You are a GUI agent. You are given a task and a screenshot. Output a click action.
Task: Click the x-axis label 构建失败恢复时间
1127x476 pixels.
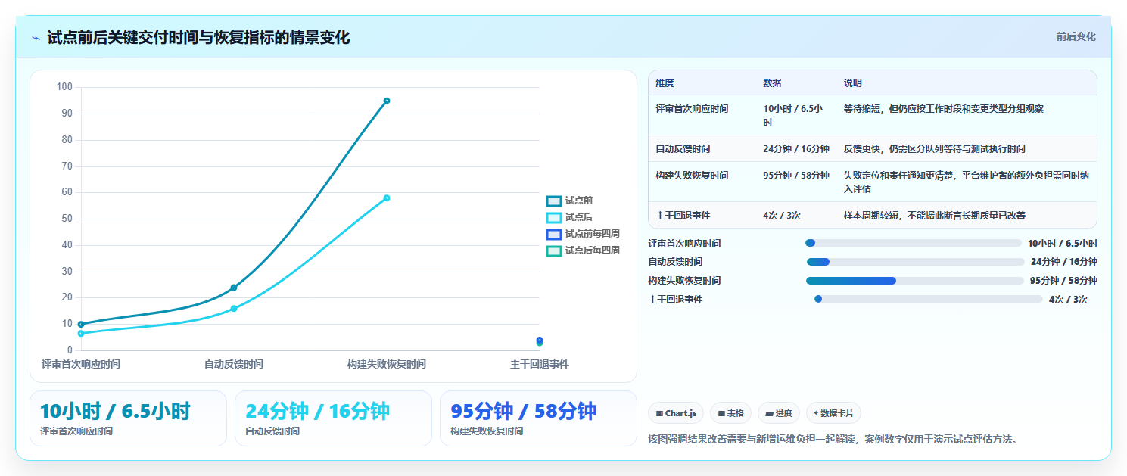[386, 364]
